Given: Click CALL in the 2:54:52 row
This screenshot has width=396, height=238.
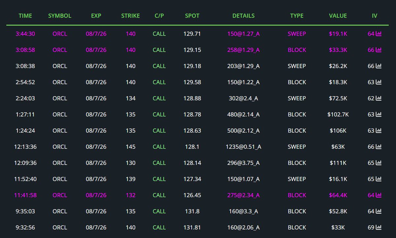Looking at the screenshot, I should point(159,82).
